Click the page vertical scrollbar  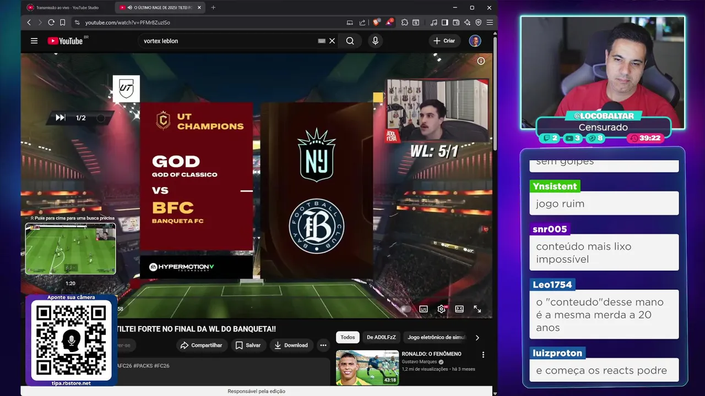point(495,94)
